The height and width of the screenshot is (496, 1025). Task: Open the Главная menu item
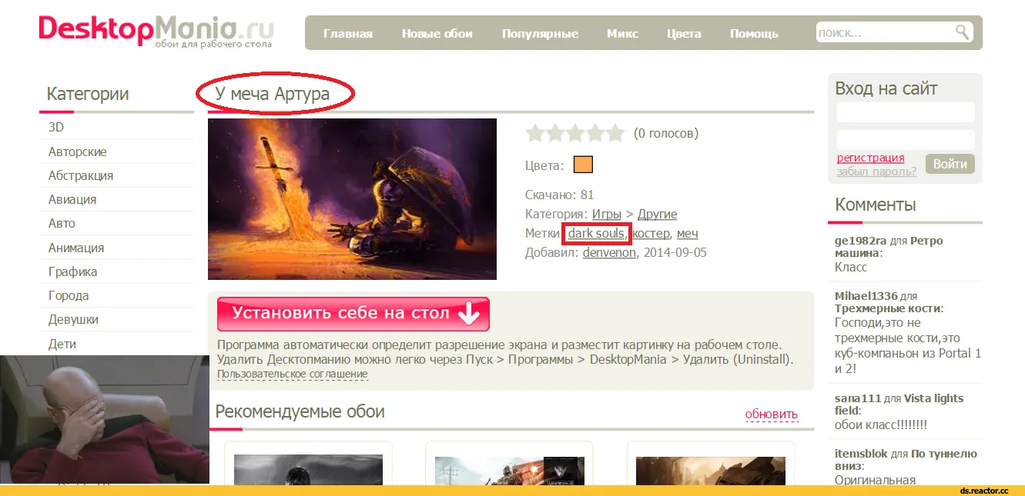pyautogui.click(x=348, y=34)
